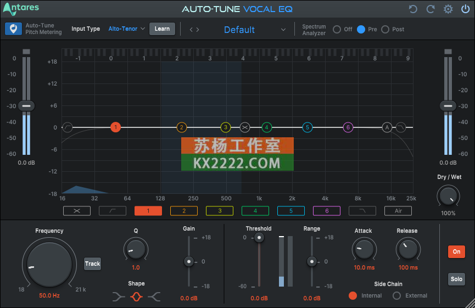Select External side chain
Image resolution: width=475 pixels, height=308 pixels.
tap(396, 295)
